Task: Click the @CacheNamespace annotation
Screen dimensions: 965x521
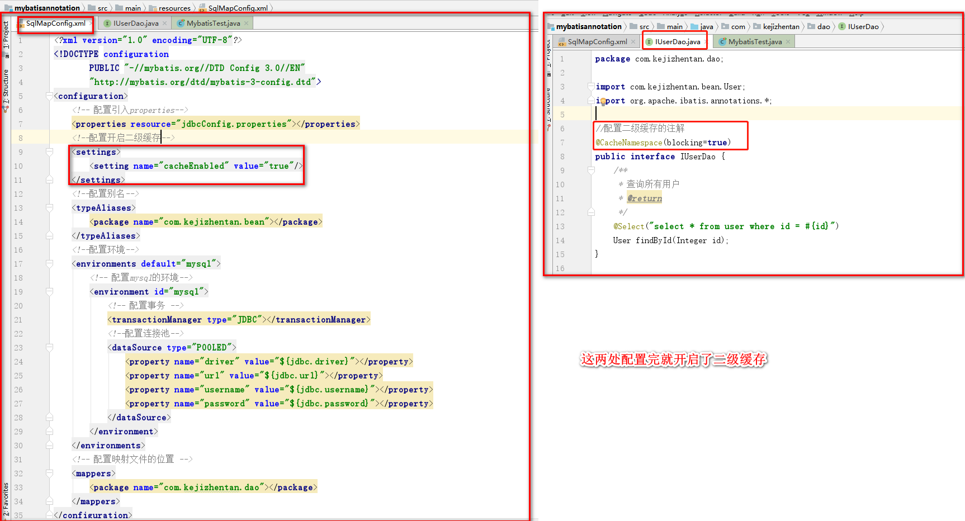Action: coord(628,143)
